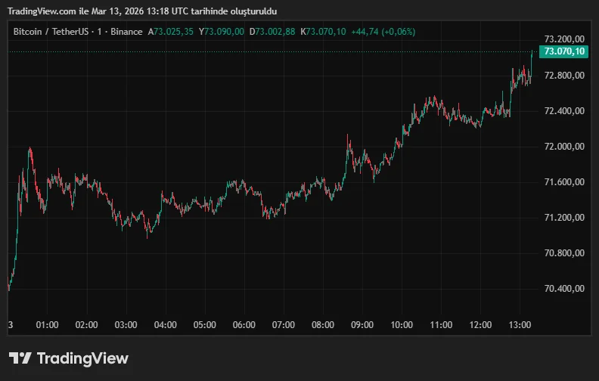Click the 70.400,00 price axis label
This screenshot has width=599, height=381.
pos(564,288)
